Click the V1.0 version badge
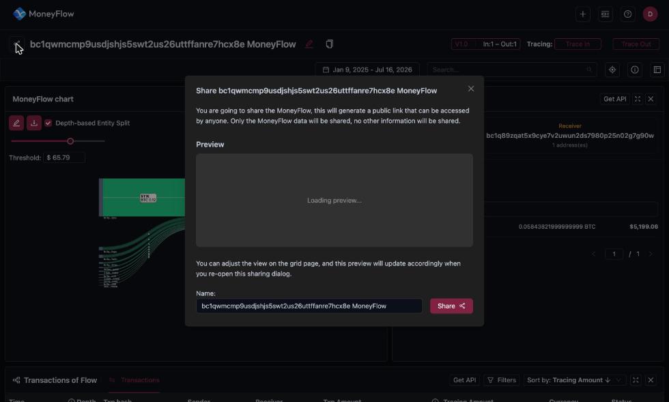The height and width of the screenshot is (402, 669). coord(461,44)
